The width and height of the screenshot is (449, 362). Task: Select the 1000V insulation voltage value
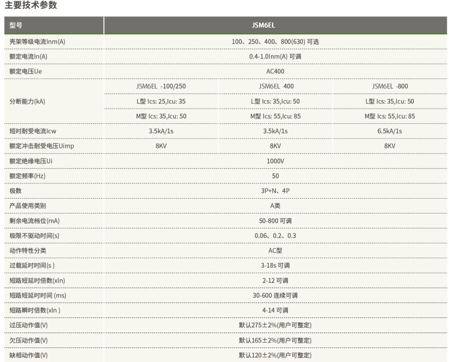275,161
